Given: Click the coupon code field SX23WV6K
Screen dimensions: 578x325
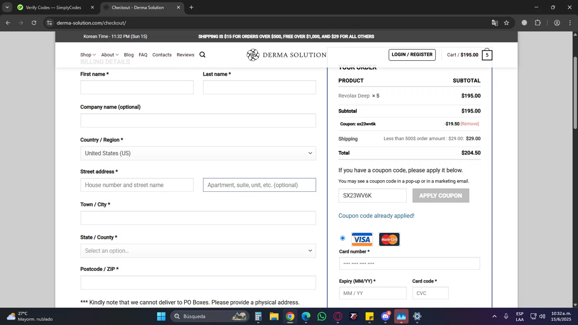Looking at the screenshot, I should (x=372, y=196).
